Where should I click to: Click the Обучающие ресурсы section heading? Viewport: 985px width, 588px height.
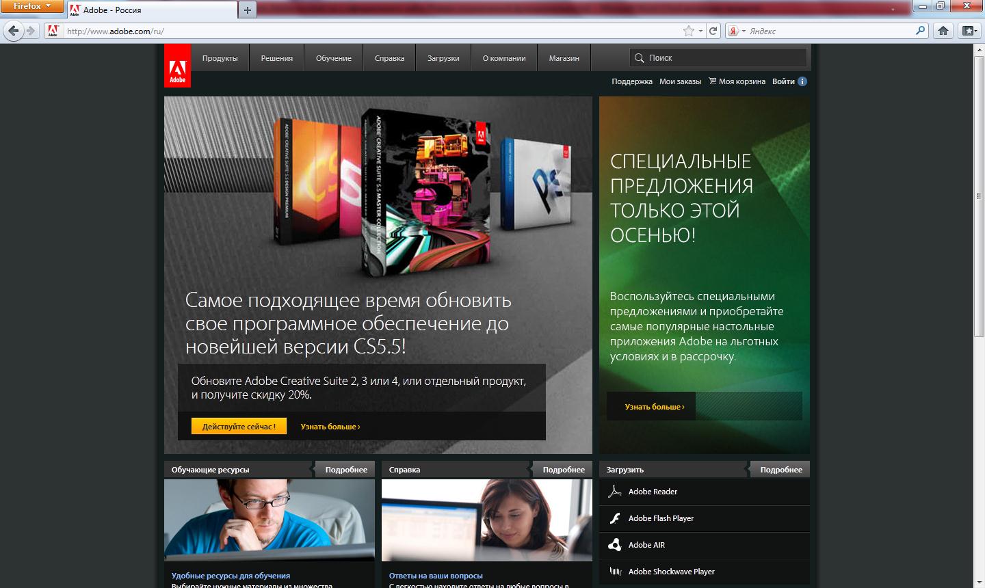pos(210,470)
